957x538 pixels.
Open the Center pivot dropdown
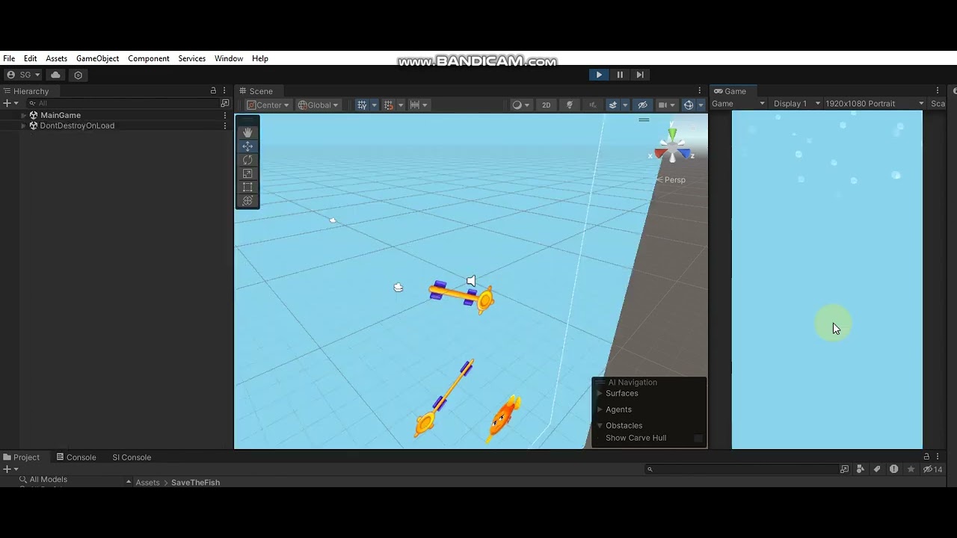pyautogui.click(x=268, y=105)
